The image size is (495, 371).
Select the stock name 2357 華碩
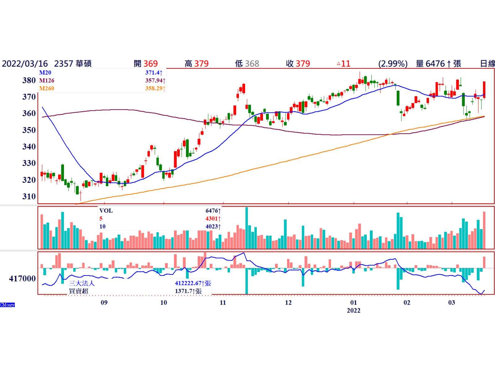point(73,64)
